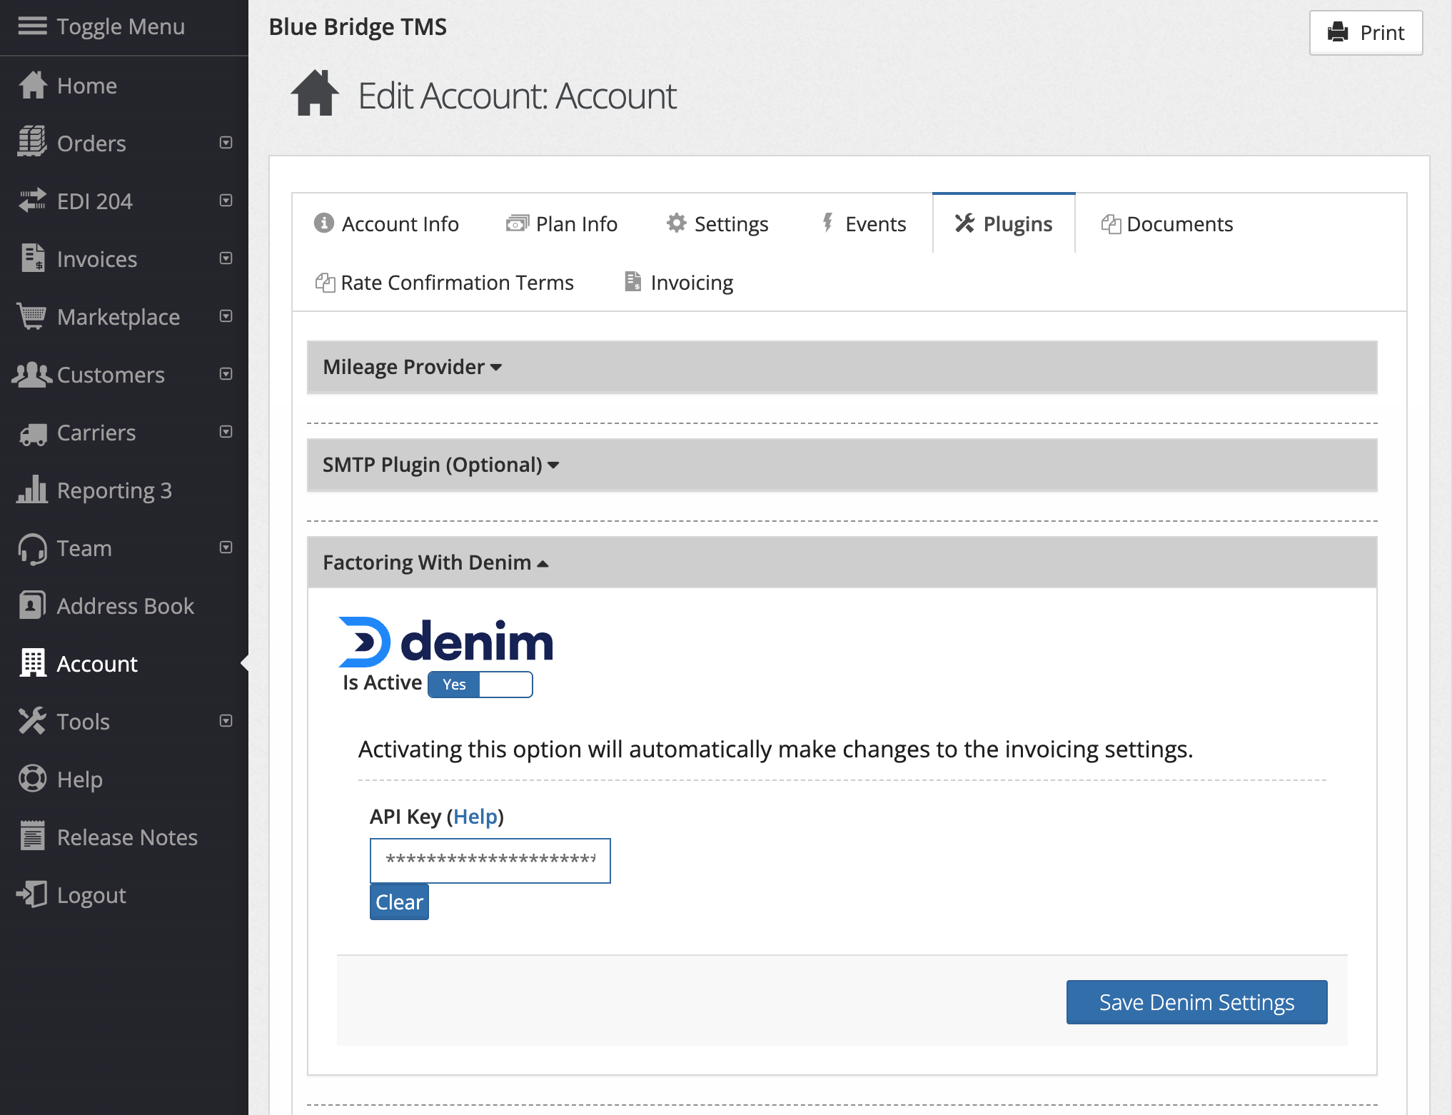
Task: Click the Customers people group icon
Action: (x=32, y=374)
